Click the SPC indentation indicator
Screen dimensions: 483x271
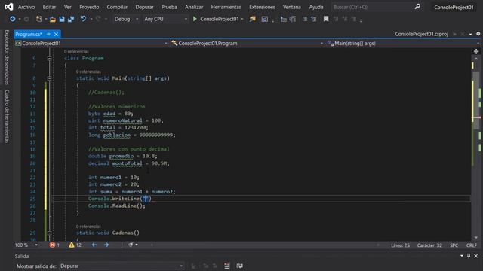pos(454,245)
